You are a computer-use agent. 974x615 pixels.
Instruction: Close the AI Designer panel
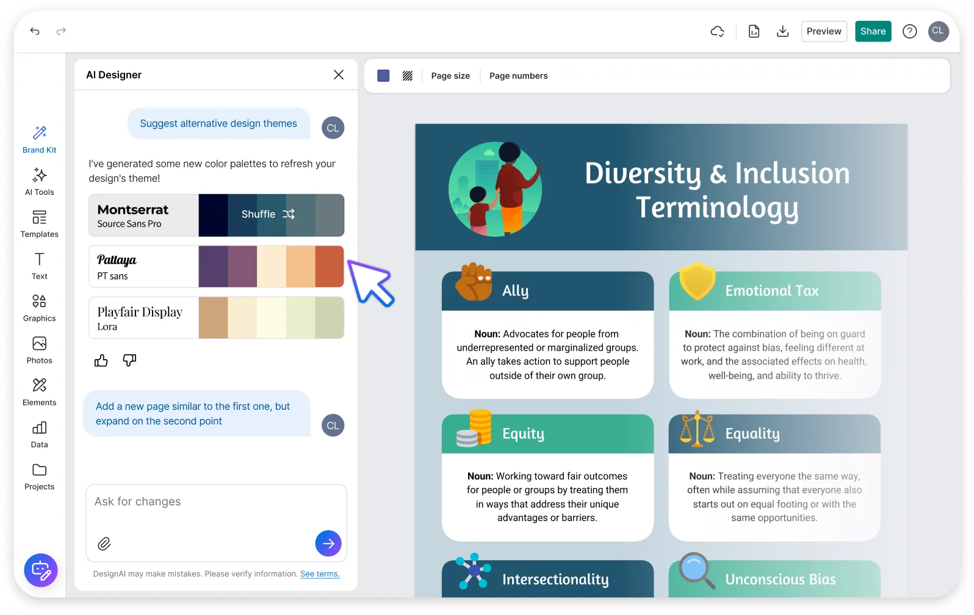click(339, 75)
